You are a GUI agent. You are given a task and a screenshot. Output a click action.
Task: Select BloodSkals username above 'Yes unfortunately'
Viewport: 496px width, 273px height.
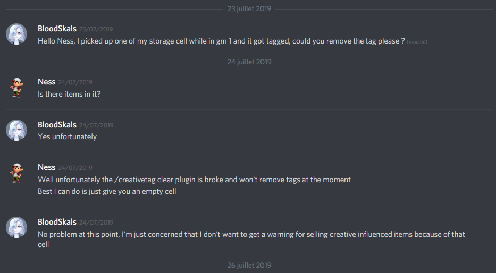point(57,125)
